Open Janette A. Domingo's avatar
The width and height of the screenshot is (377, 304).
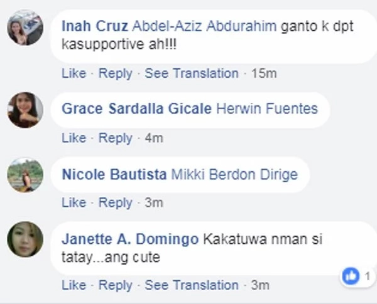point(25,239)
